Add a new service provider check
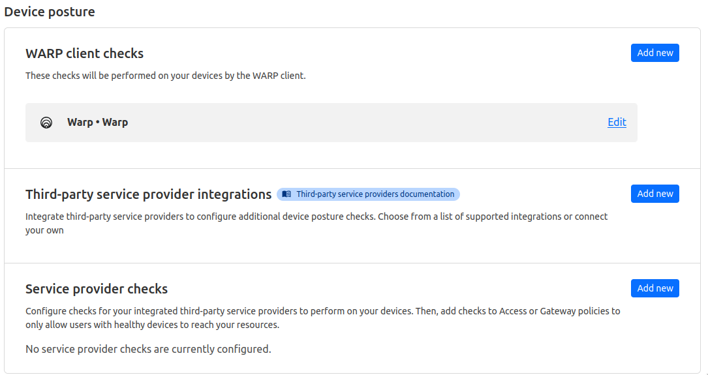708x375 pixels. point(654,288)
